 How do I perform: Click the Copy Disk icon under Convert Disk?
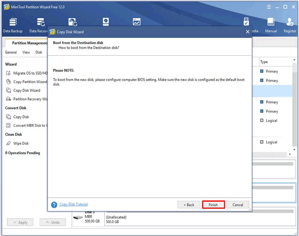[x=8, y=117]
